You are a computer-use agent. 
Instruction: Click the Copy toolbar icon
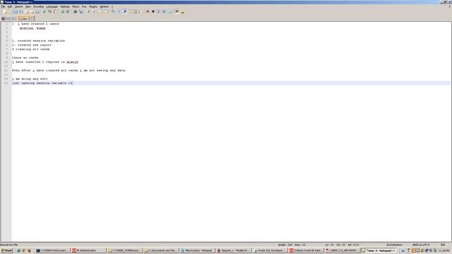(49, 11)
